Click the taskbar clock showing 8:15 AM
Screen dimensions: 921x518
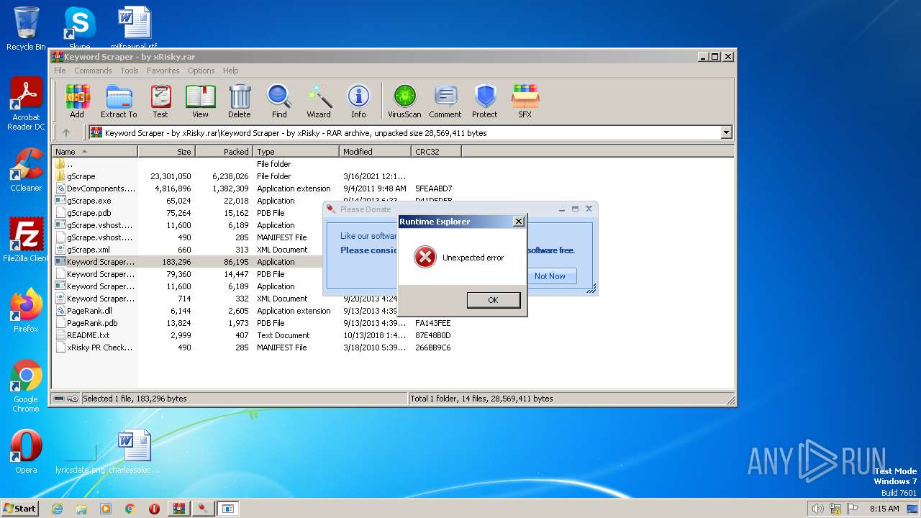(x=884, y=509)
